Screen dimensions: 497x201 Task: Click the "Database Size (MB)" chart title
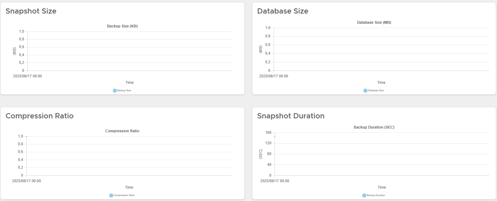374,23
